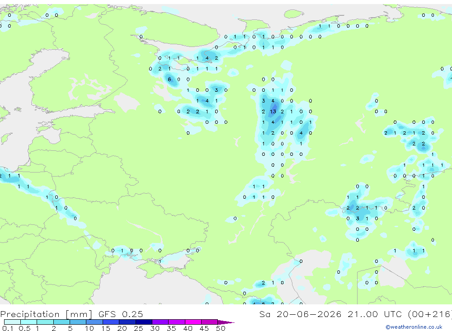Screen dimensions: 452x331
Task: Pick the 30–35 mm purple legend swatch
Action: click(x=160, y=322)
